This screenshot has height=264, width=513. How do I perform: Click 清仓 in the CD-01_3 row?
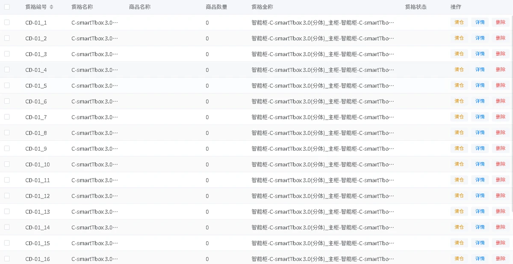[459, 54]
